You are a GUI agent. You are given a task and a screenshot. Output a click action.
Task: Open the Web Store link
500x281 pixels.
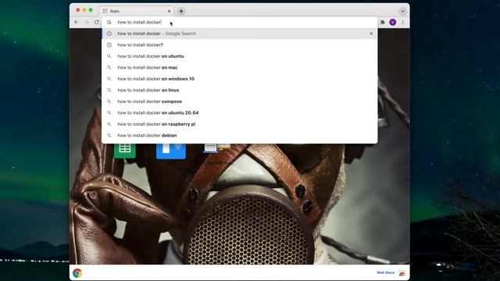(x=385, y=272)
